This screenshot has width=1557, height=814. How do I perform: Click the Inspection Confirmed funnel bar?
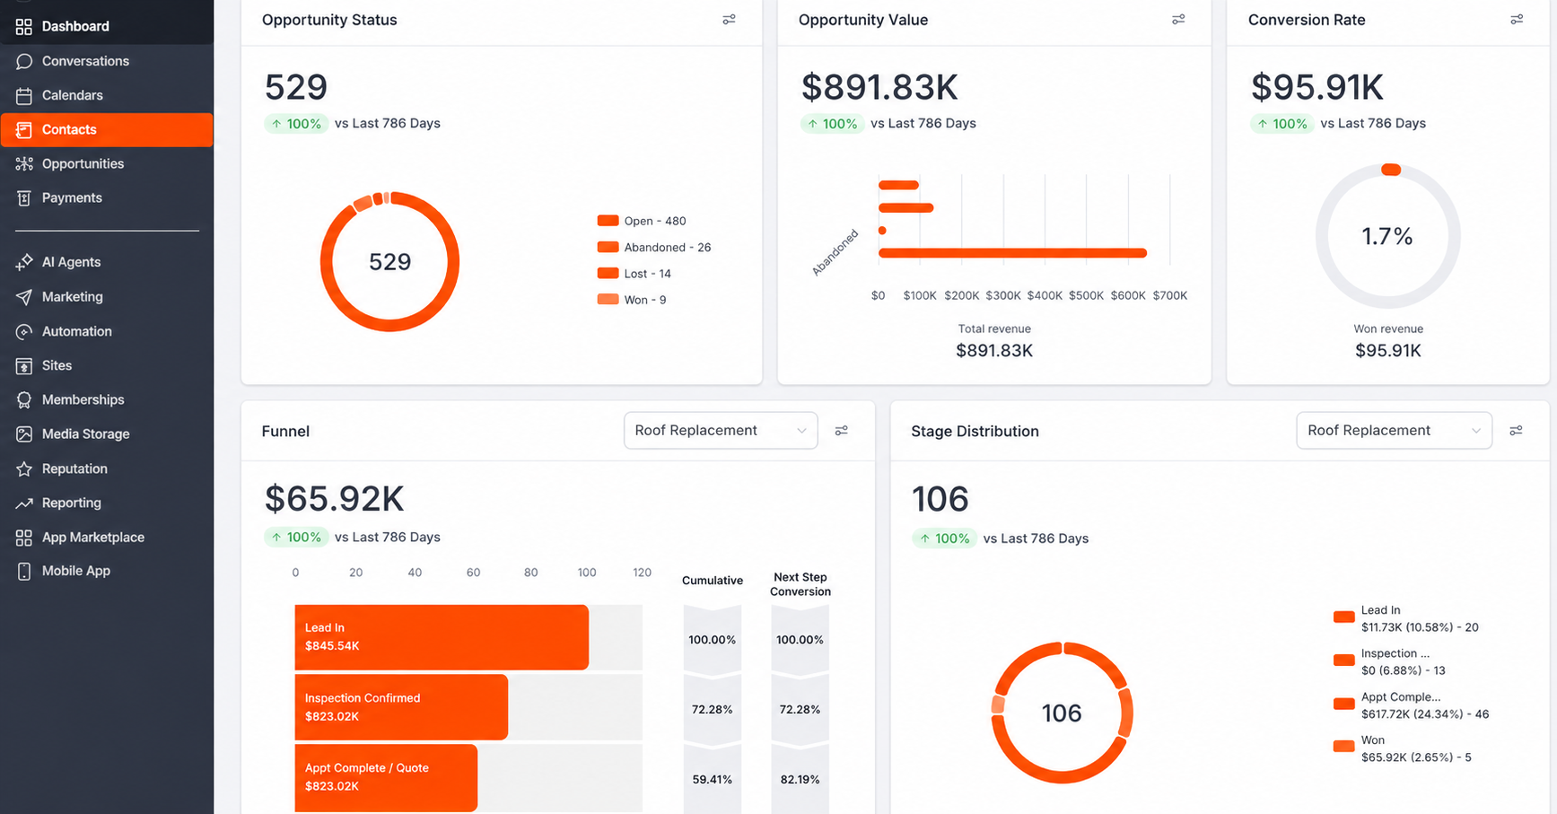point(401,707)
